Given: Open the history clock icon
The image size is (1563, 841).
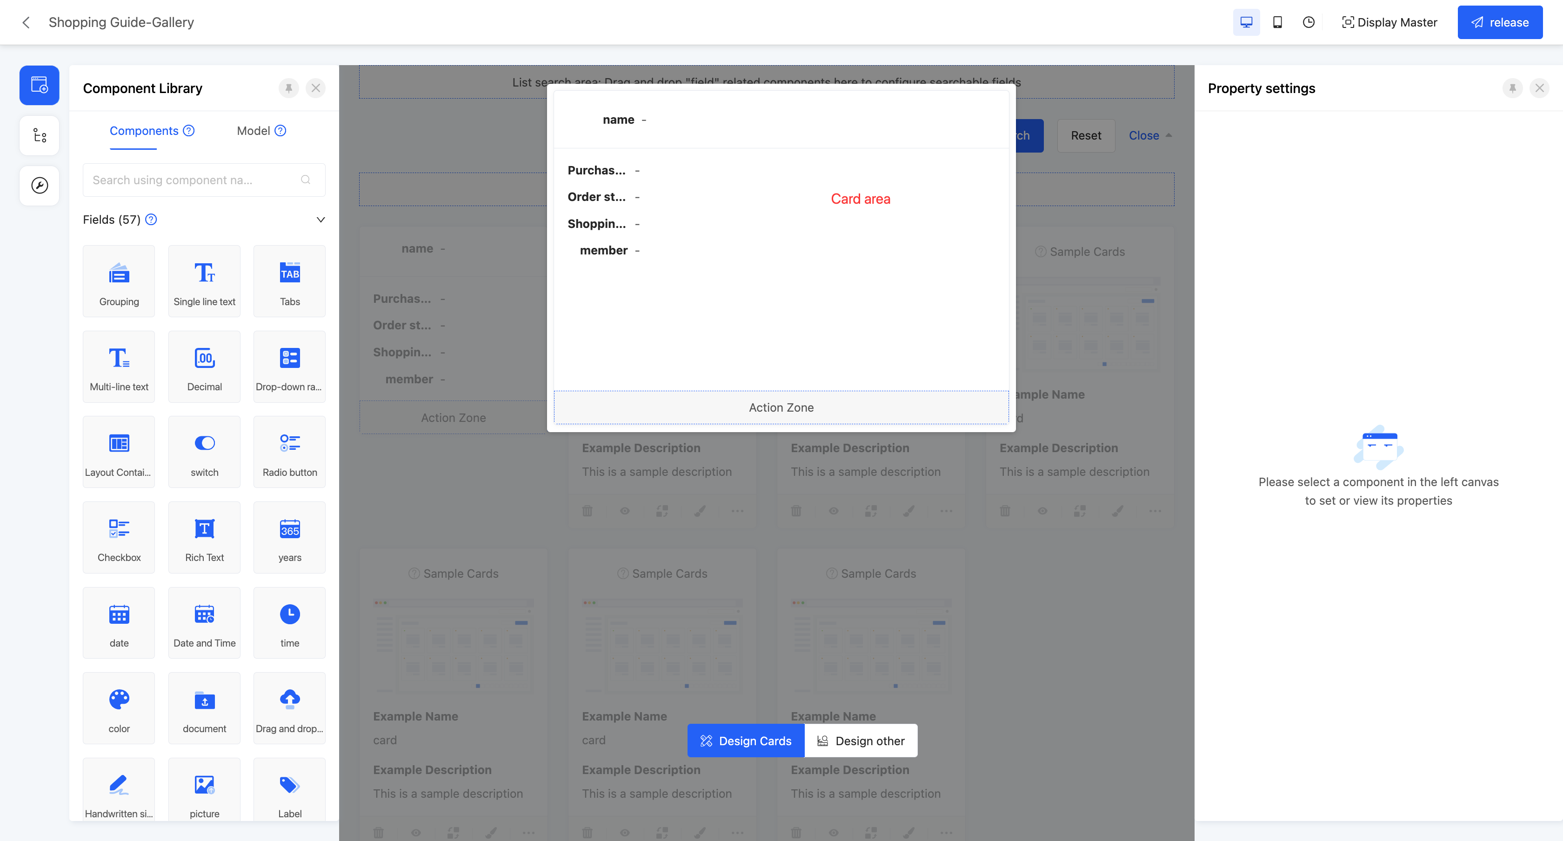Looking at the screenshot, I should [1308, 22].
